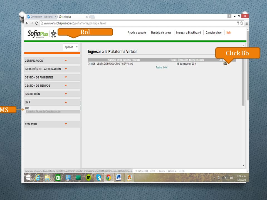Click the taskbar clock 11:14 a. m.
267x200 pixels.
(x=241, y=176)
